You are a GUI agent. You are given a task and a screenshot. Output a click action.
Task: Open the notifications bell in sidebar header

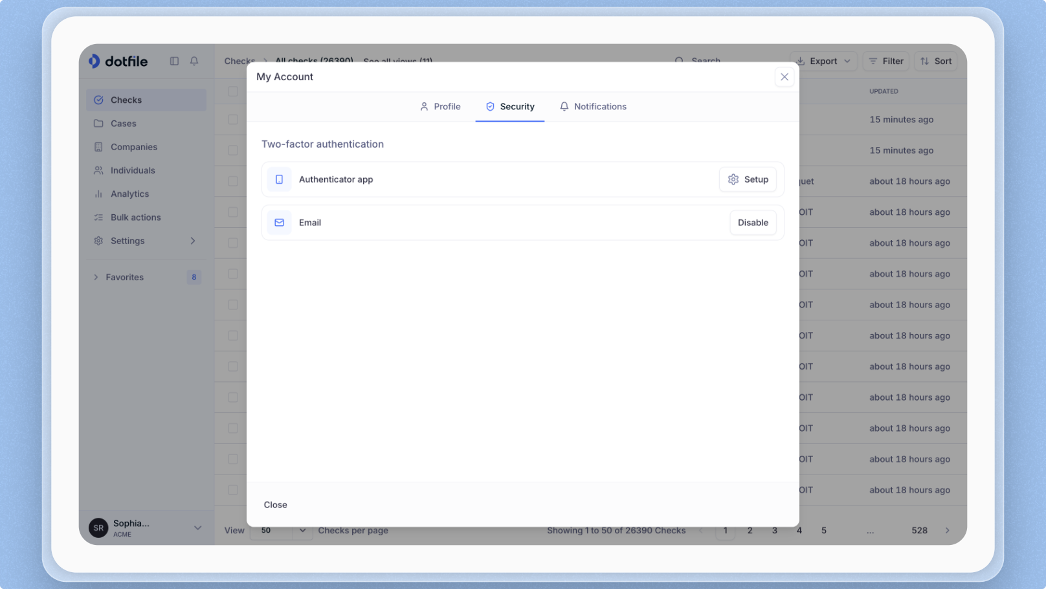[194, 61]
